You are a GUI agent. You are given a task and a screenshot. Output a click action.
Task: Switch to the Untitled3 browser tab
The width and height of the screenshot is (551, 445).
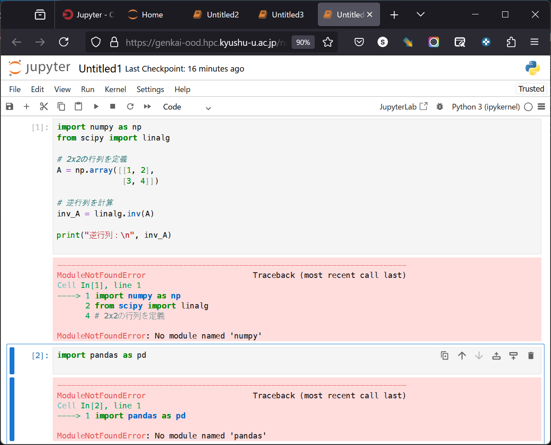click(x=282, y=14)
